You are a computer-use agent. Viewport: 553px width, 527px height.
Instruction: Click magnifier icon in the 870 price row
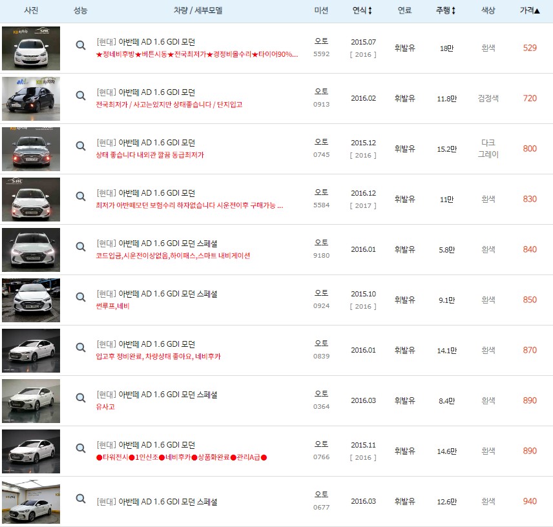(x=81, y=347)
